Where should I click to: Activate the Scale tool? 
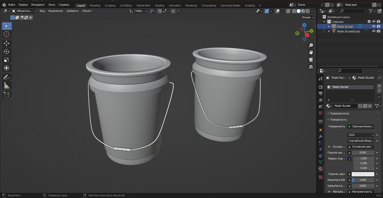pyautogui.click(x=6, y=60)
